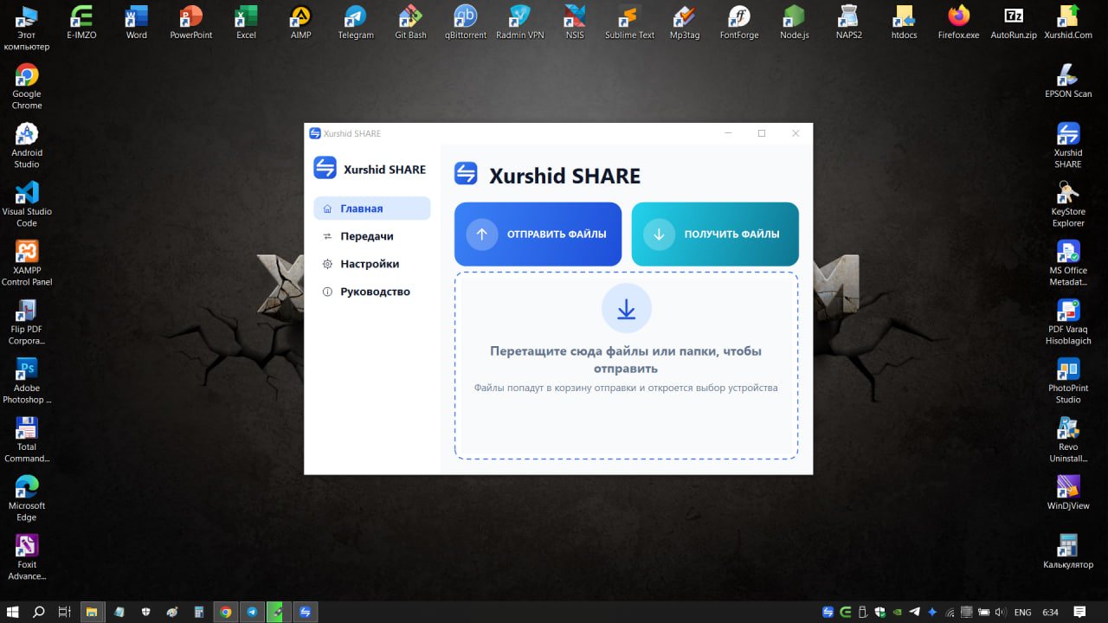Switch to Chrome via its taskbar button
Viewport: 1108px width, 623px height.
(x=225, y=612)
